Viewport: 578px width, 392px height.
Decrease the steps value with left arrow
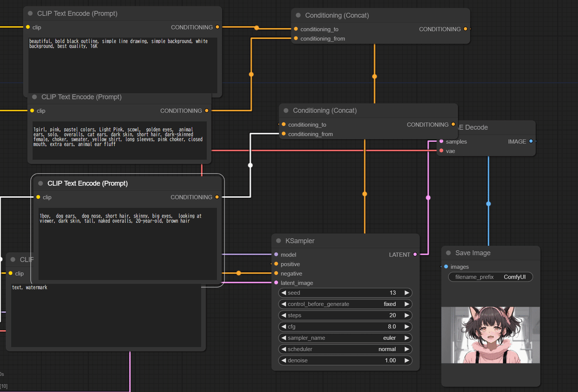(x=284, y=315)
